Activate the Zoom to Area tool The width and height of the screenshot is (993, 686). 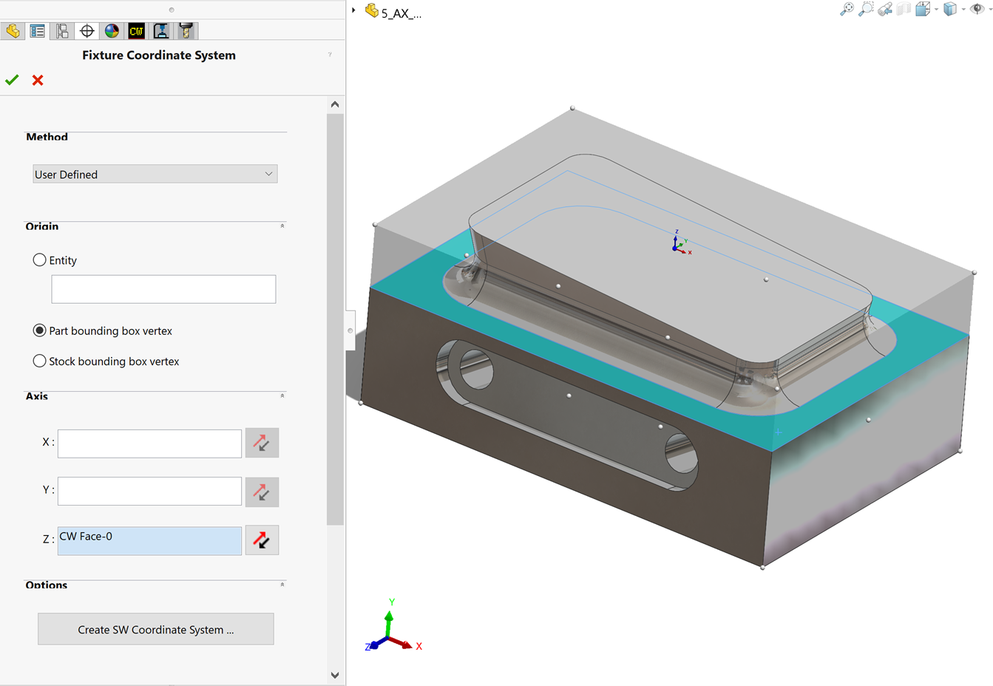tap(866, 9)
